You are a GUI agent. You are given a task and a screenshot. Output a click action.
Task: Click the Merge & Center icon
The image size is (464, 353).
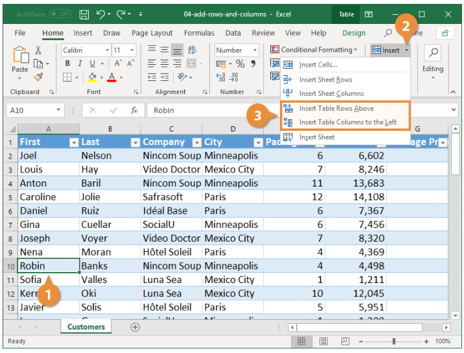click(x=191, y=63)
